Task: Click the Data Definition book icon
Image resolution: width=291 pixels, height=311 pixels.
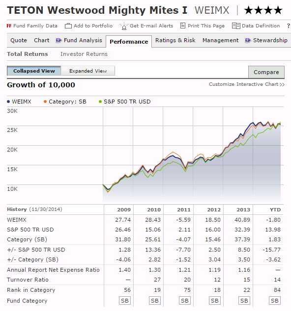Action: click(236, 26)
